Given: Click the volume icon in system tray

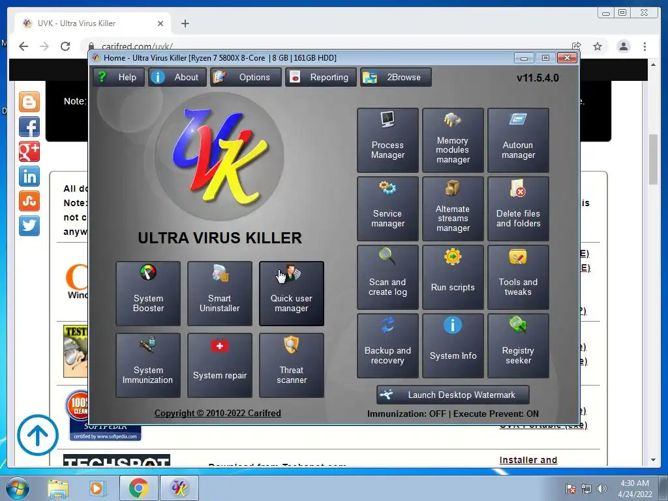Looking at the screenshot, I should pos(601,489).
